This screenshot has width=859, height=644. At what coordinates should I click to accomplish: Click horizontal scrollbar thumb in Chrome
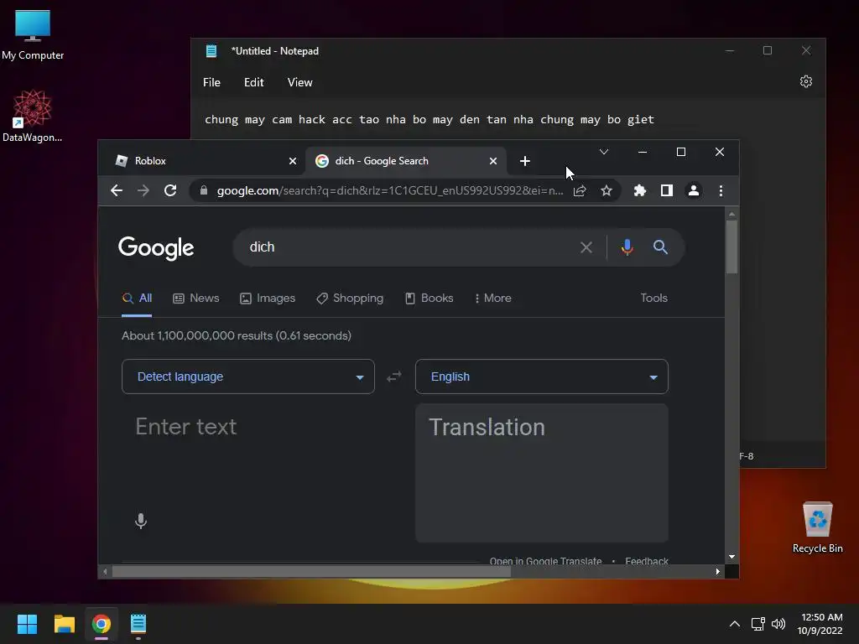(311, 572)
